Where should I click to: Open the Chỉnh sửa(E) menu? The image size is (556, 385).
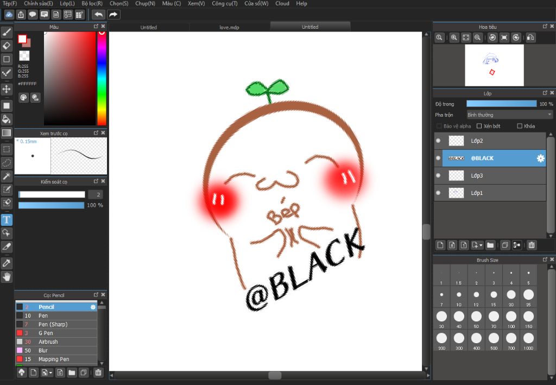(x=39, y=3)
